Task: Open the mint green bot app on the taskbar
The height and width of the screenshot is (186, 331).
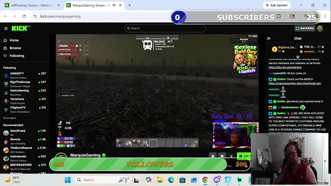Action: (239, 180)
